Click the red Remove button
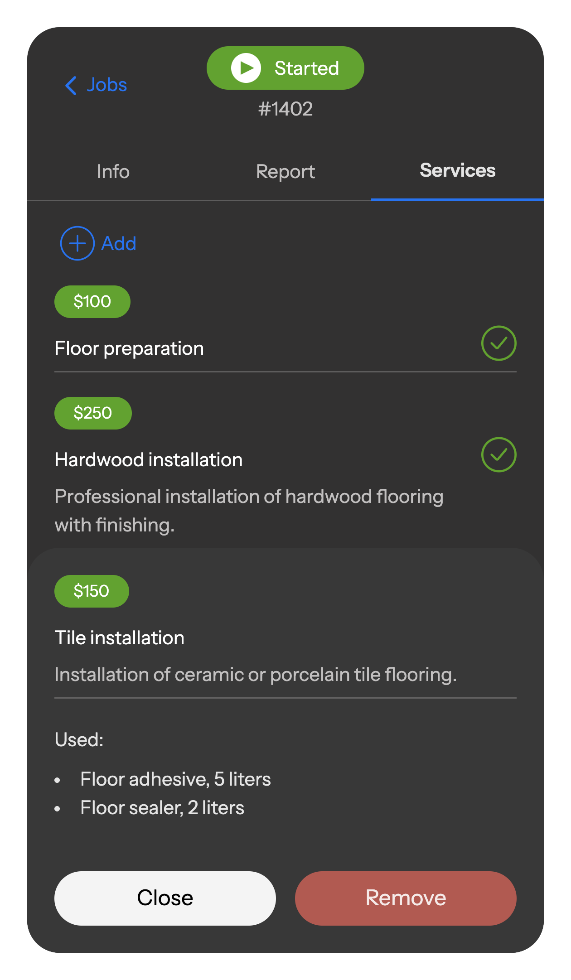The width and height of the screenshot is (571, 980). [406, 898]
